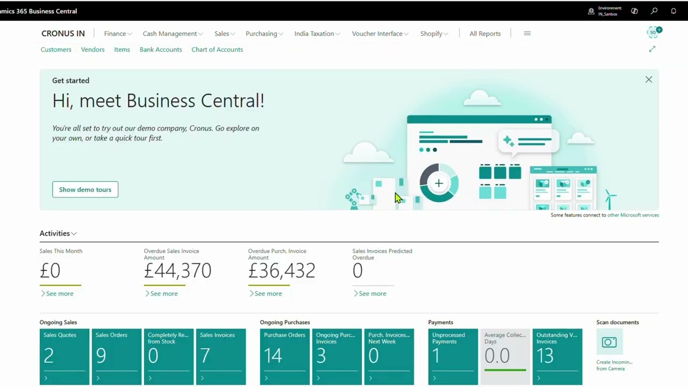
Task: Click the Ongoing Sales group heading
Action: coord(58,322)
